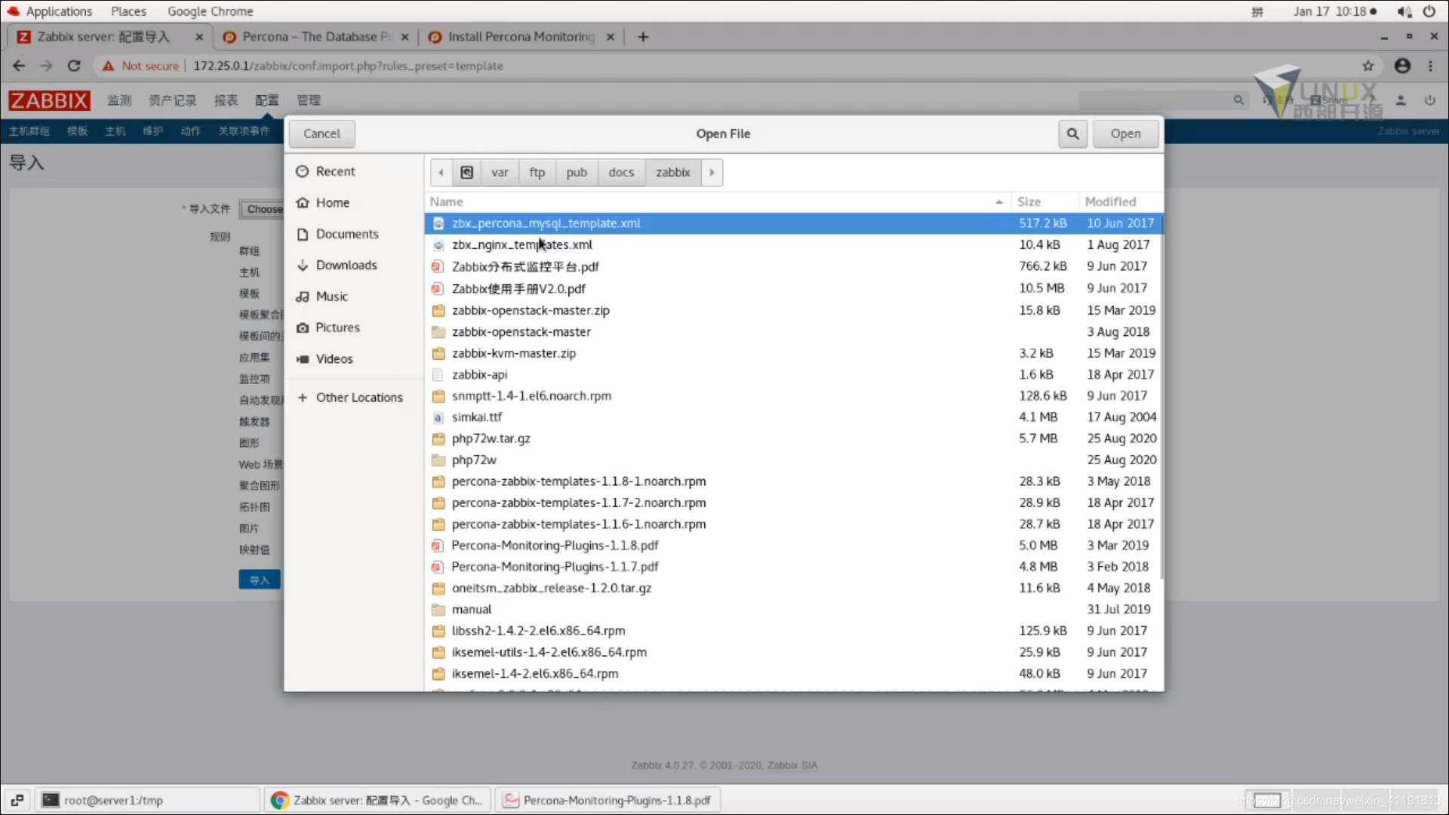Select percona-zabbix-templates-1.1.8-1.noarch.rpm
The height and width of the screenshot is (815, 1449).
point(793,481)
